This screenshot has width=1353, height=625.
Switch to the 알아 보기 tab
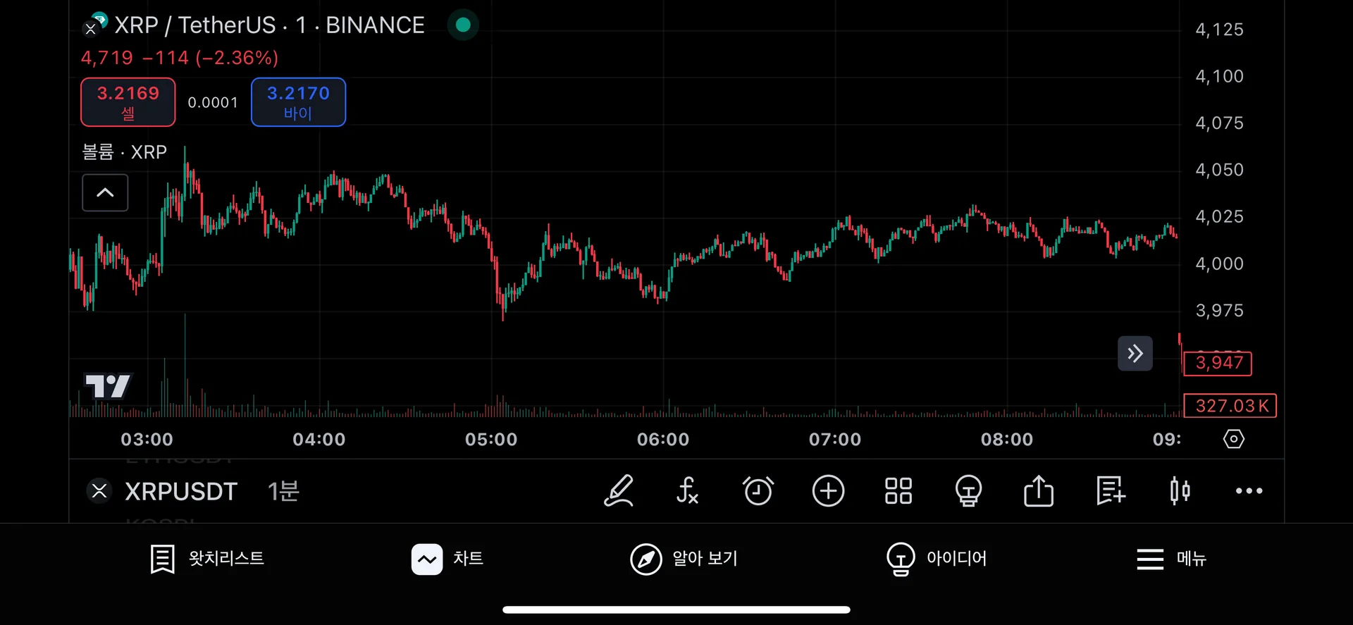(x=684, y=559)
